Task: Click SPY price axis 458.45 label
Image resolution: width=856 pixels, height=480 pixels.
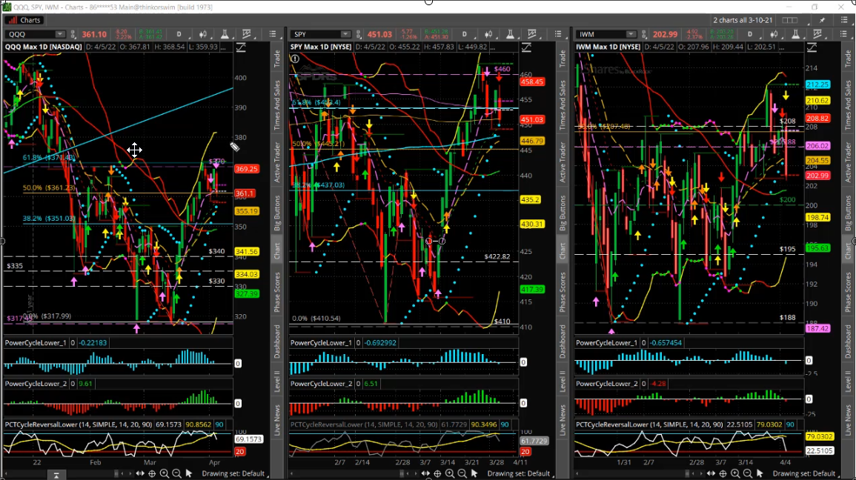Action: point(531,81)
